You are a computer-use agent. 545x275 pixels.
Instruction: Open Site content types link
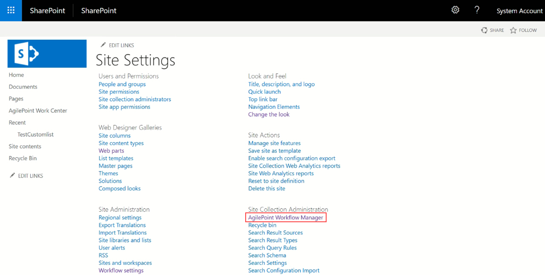click(121, 143)
